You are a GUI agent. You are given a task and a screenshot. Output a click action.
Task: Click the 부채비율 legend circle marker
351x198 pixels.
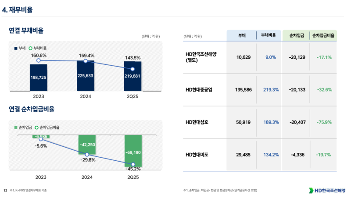tap(30, 48)
